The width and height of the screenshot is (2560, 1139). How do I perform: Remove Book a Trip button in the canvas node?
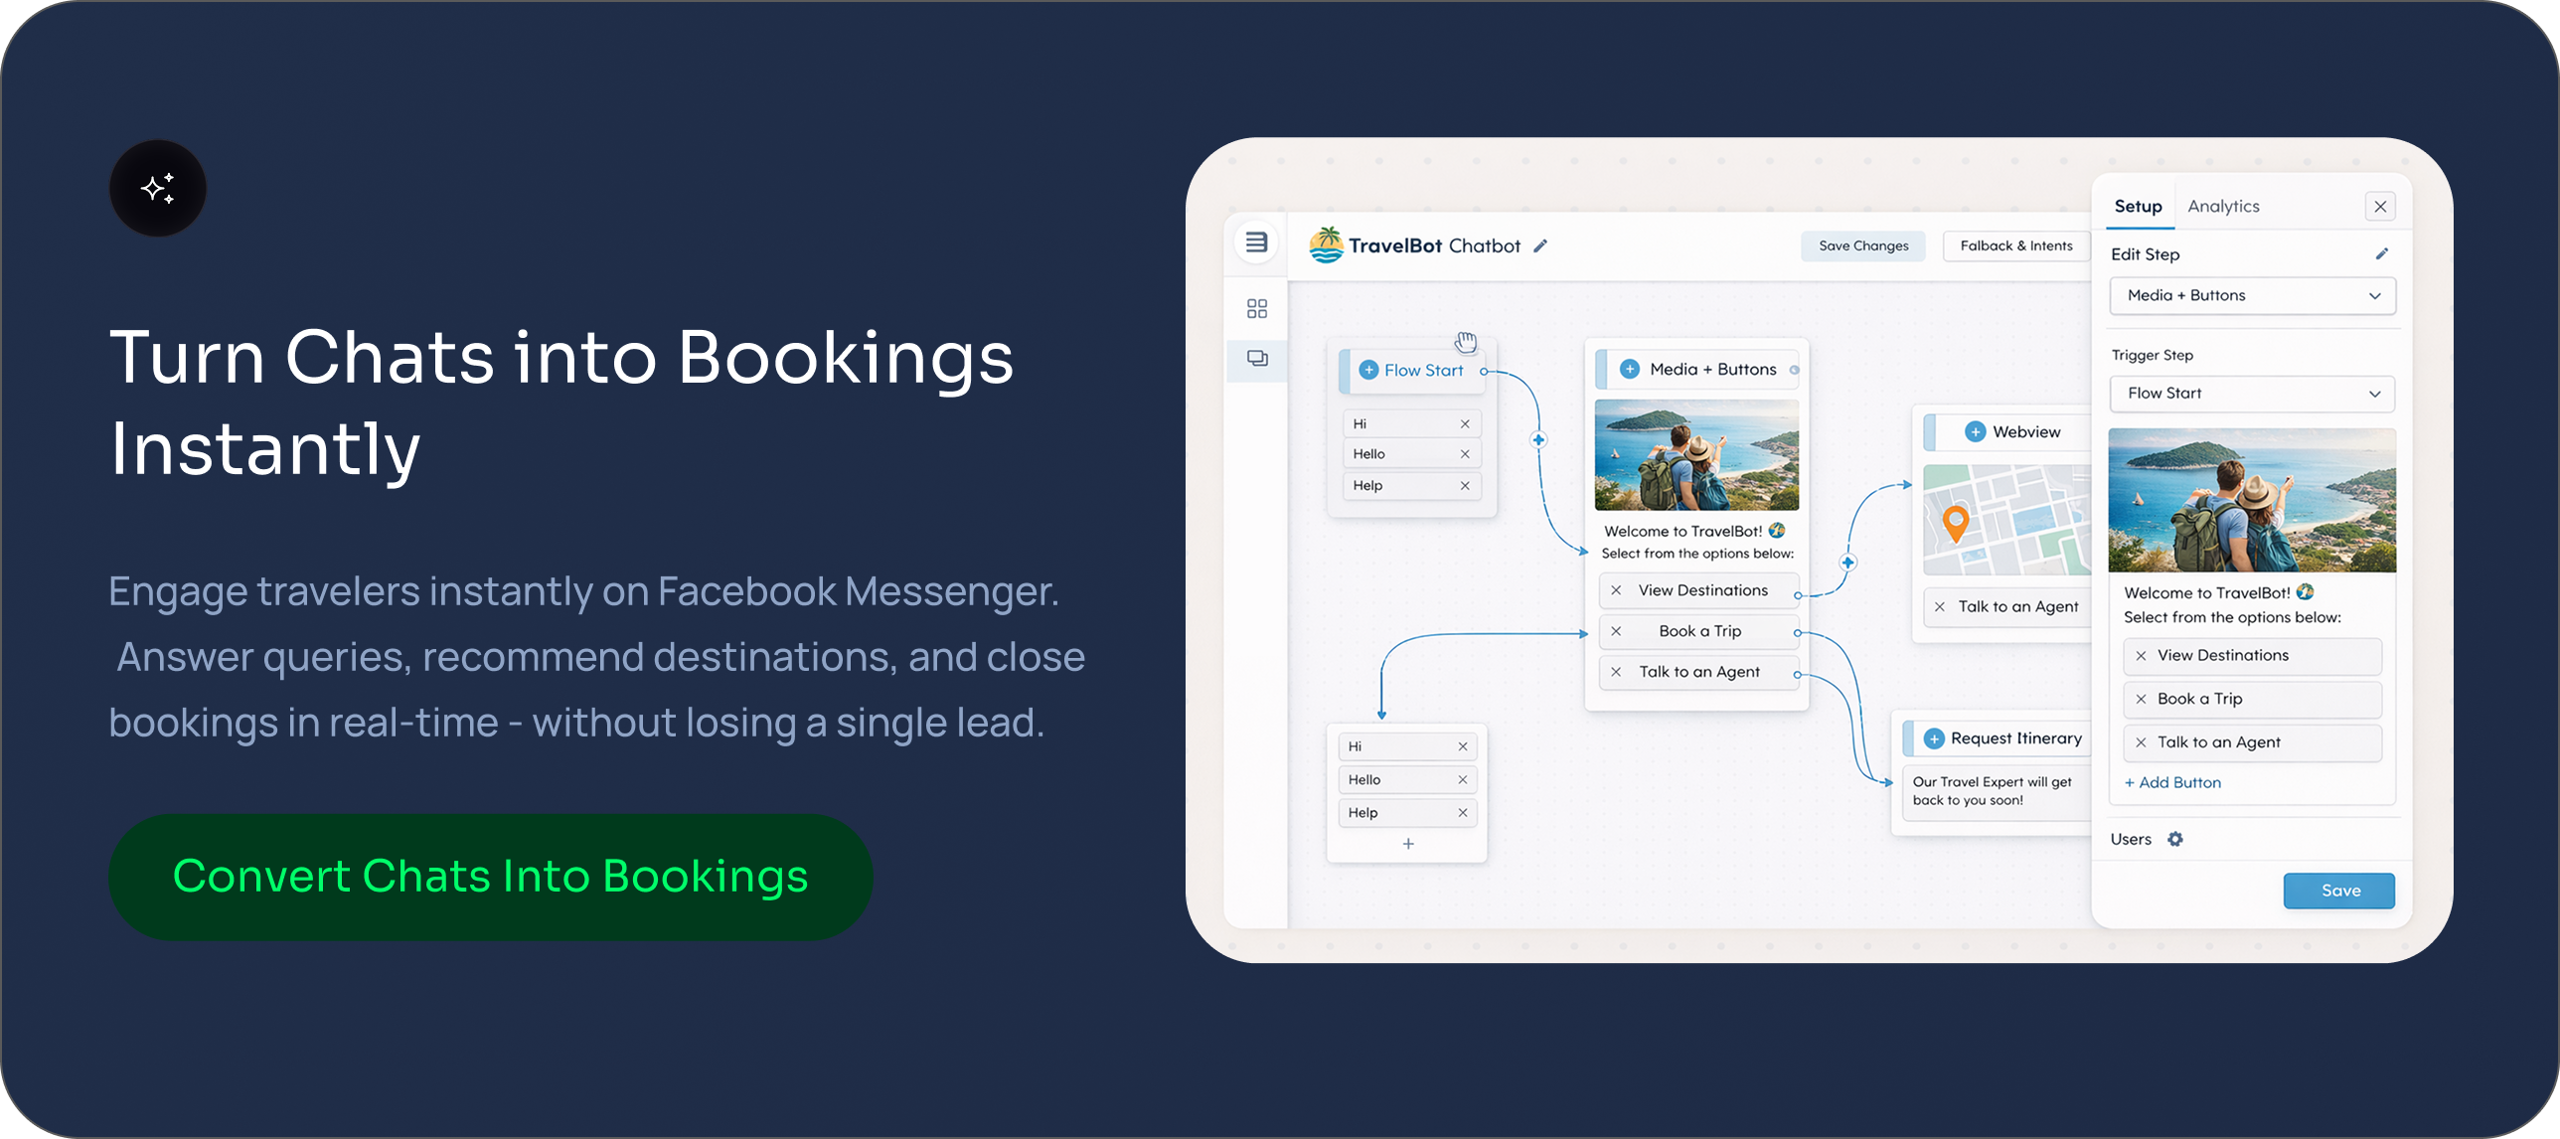click(1616, 631)
